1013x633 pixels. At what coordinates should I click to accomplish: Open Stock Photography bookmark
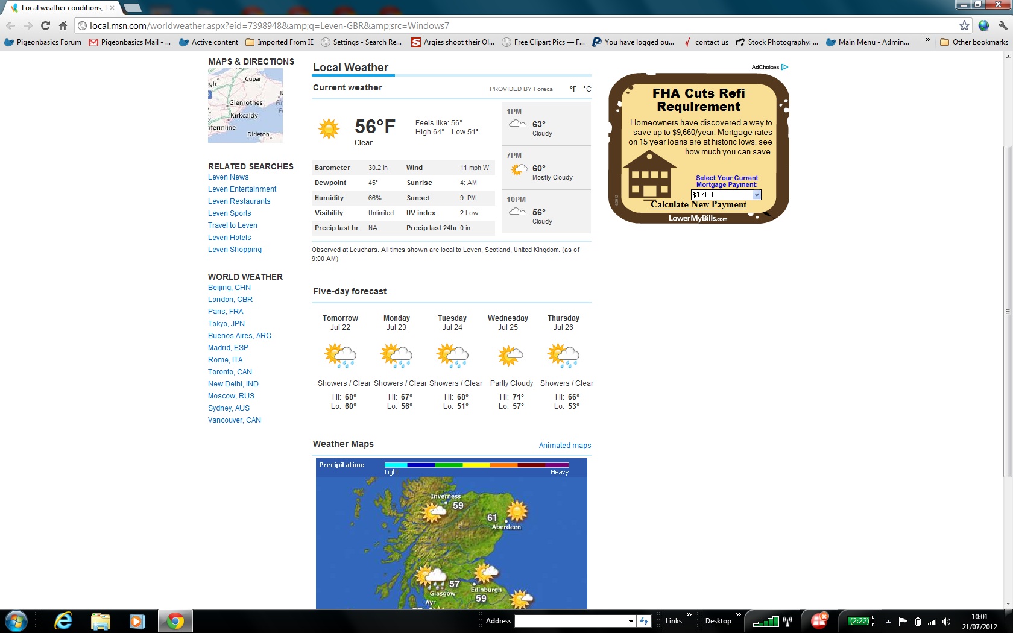(777, 42)
